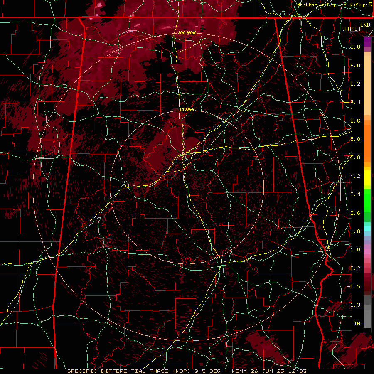Viewport: 374px width, 374px height.
Task: Click the 8.2 value on the color scale
Action: pyautogui.click(x=355, y=84)
